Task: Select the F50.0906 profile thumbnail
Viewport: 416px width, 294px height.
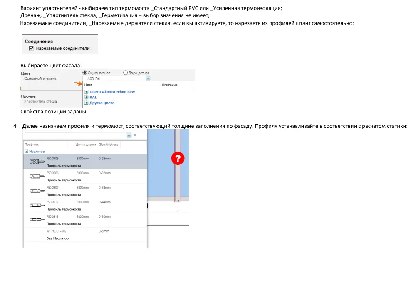Action: [x=37, y=176]
